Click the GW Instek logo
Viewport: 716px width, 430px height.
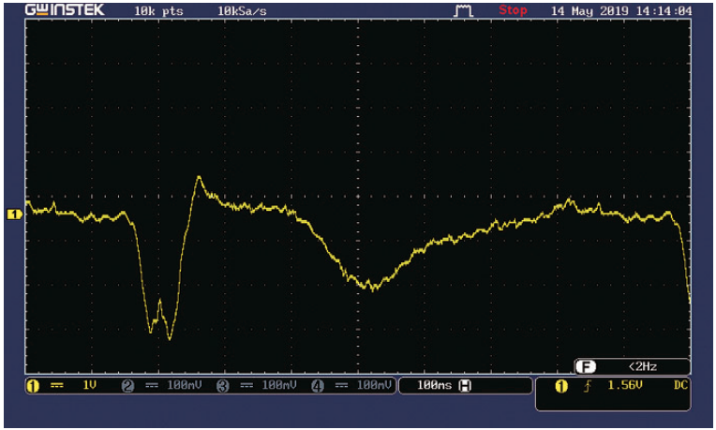(65, 10)
